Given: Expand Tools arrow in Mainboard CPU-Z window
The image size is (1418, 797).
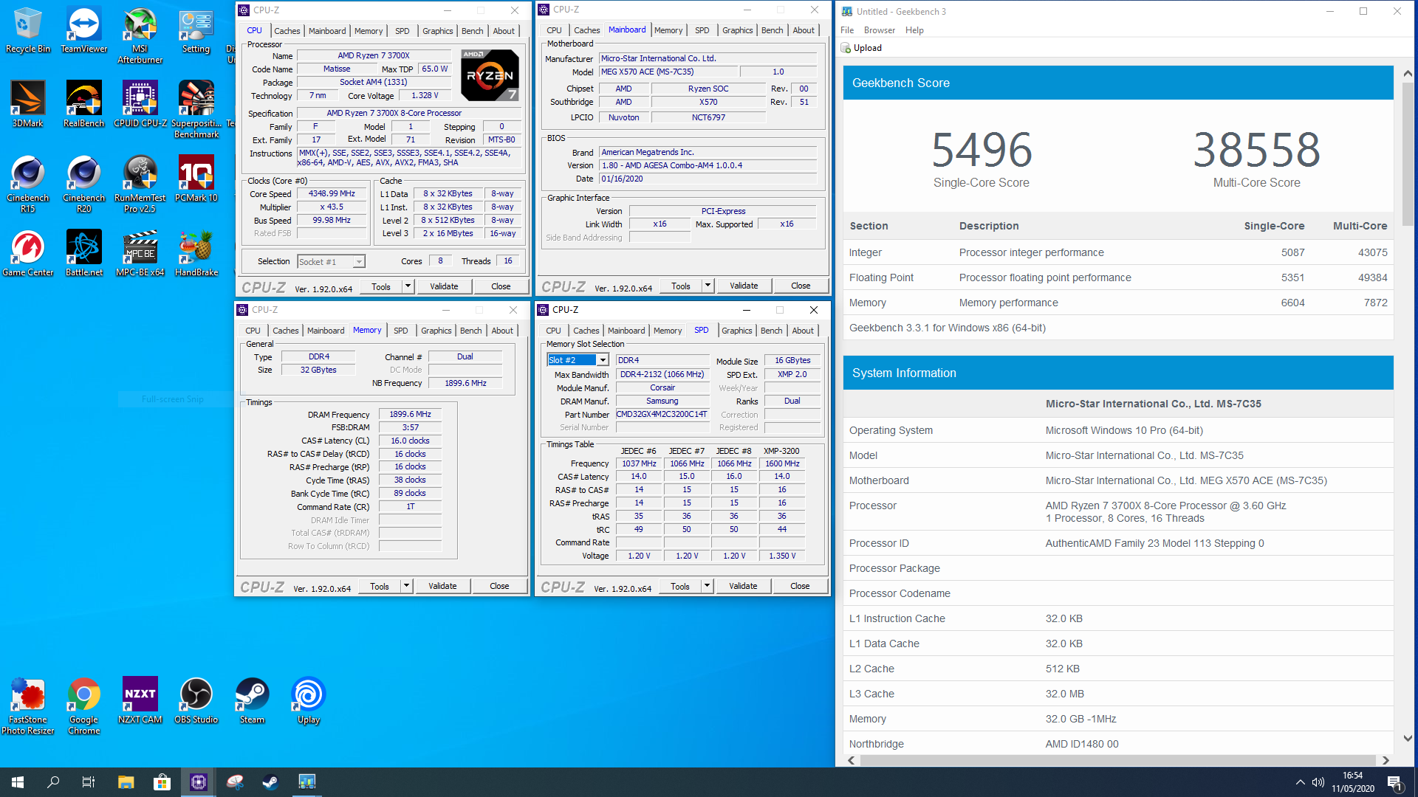Looking at the screenshot, I should coord(708,286).
